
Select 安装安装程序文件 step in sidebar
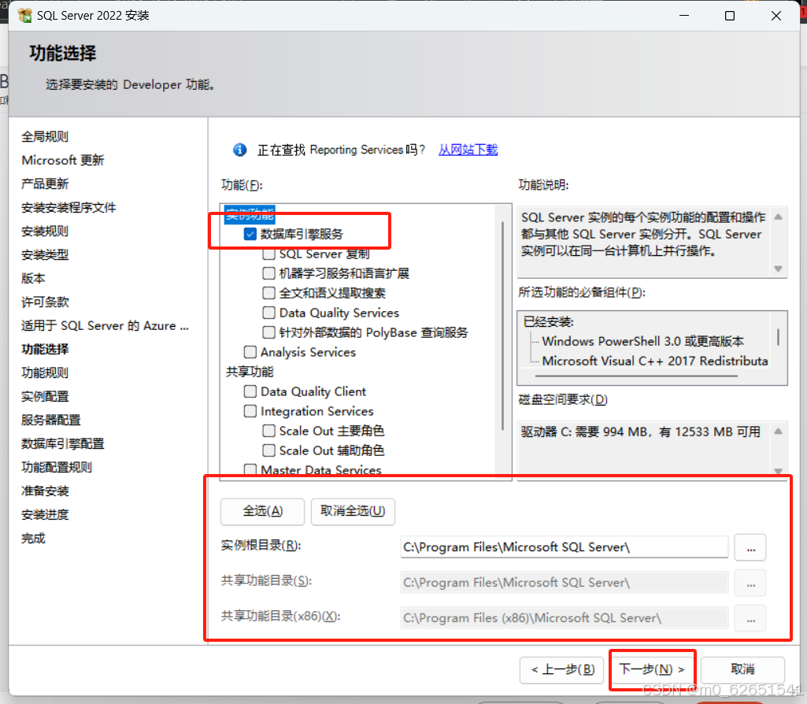pos(68,207)
